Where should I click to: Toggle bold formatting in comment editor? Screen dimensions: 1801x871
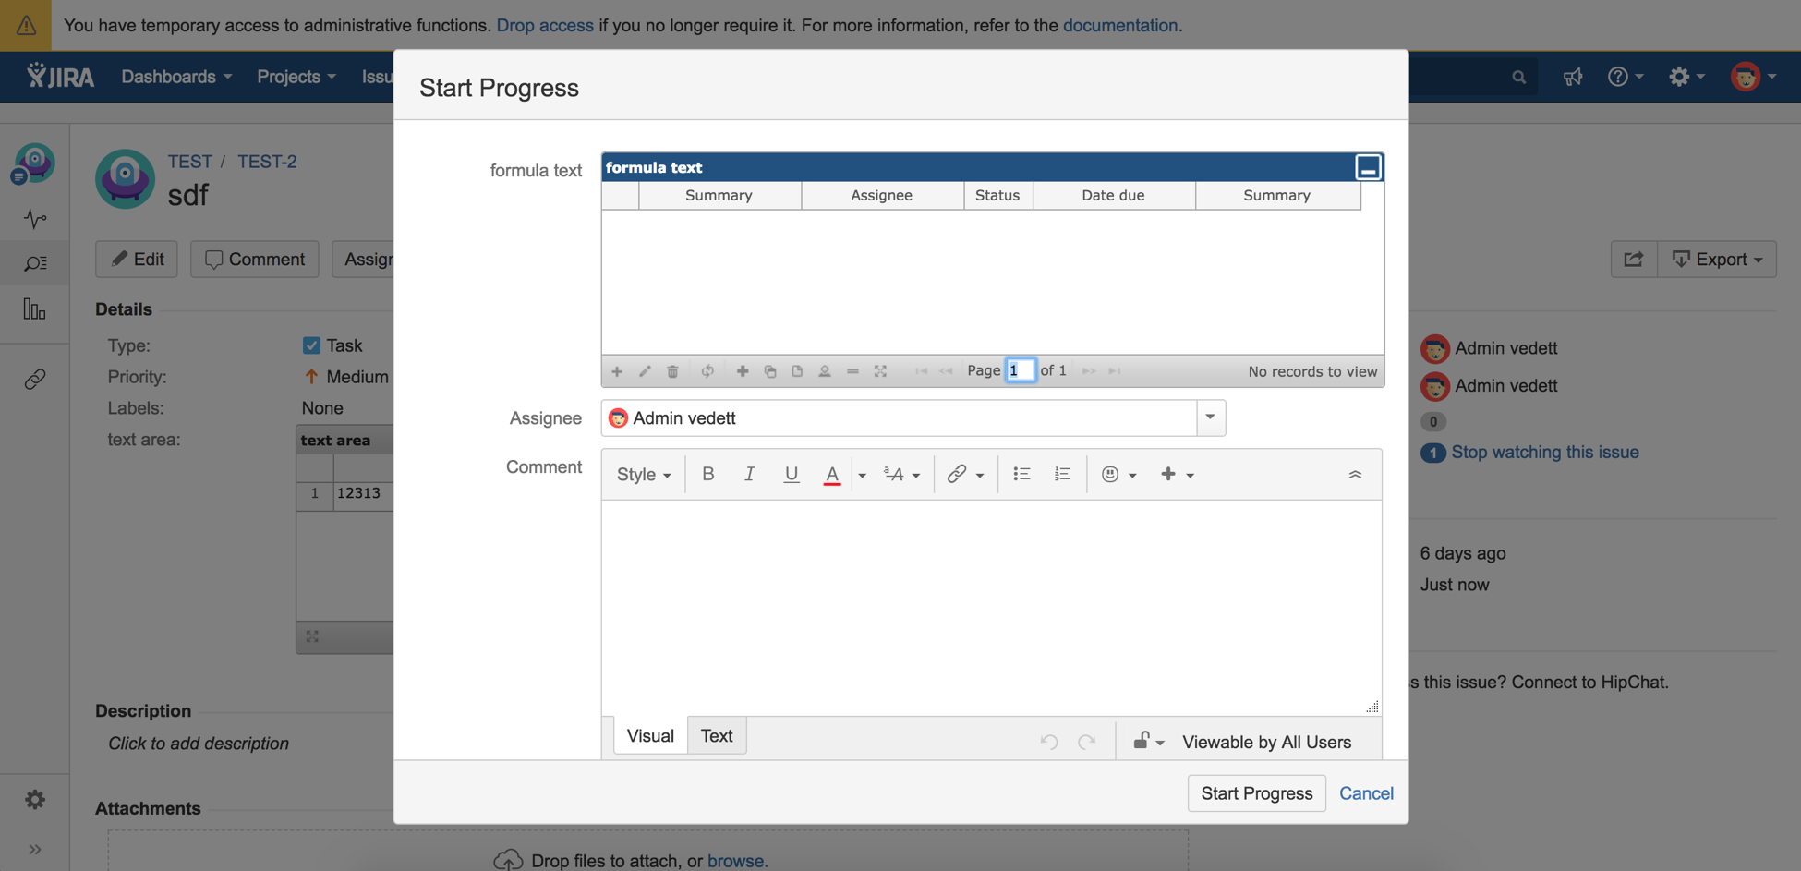click(x=708, y=474)
